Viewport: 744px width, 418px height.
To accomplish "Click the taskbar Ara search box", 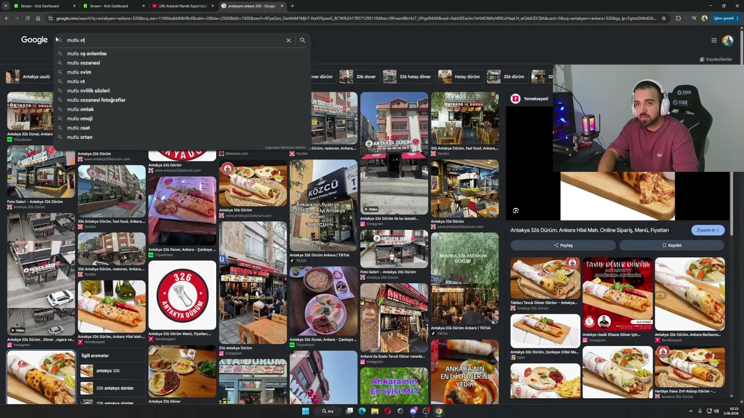I will tap(328, 411).
